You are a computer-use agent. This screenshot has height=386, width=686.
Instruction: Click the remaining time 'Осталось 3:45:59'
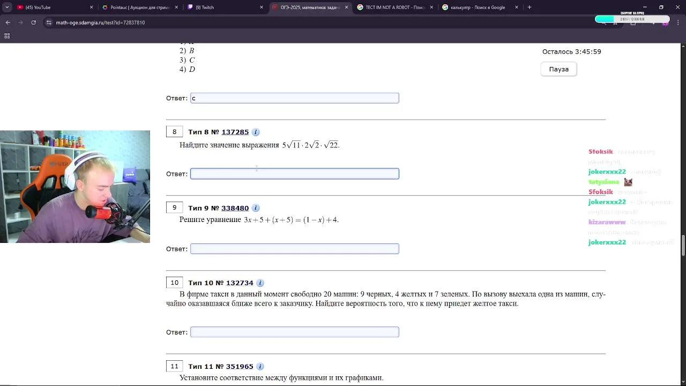coord(571,52)
